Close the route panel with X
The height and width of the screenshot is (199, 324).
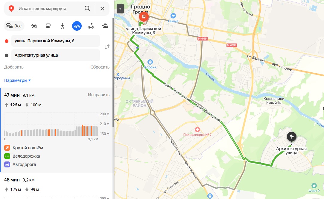tap(102, 9)
